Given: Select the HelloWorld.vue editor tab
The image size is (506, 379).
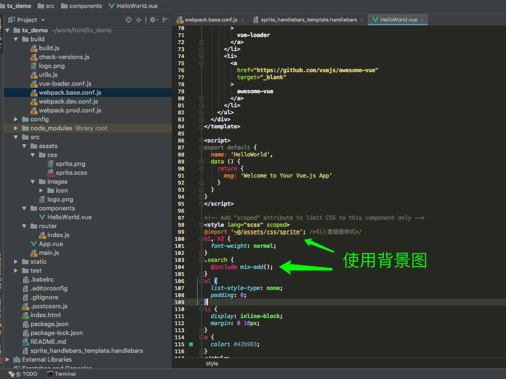Looking at the screenshot, I should tap(399, 20).
